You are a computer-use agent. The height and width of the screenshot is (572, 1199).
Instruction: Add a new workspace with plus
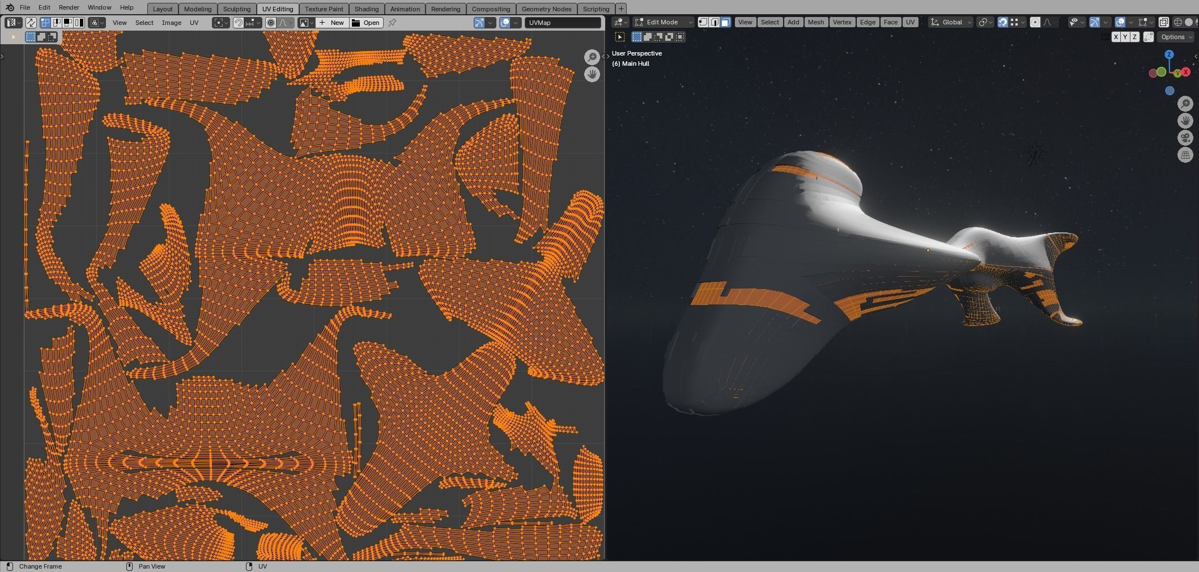coord(621,9)
